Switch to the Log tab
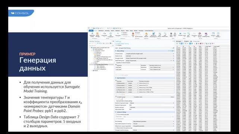The image size is (239, 134). [x=191, y=41]
